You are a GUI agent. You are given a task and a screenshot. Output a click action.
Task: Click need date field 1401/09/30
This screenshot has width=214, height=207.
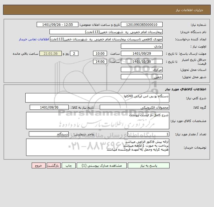49,107
